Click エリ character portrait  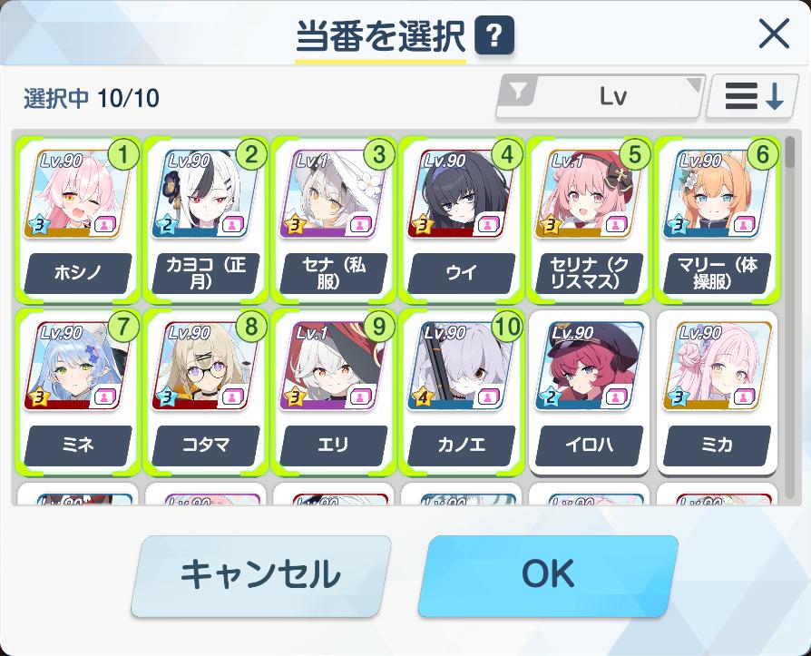pyautogui.click(x=333, y=367)
